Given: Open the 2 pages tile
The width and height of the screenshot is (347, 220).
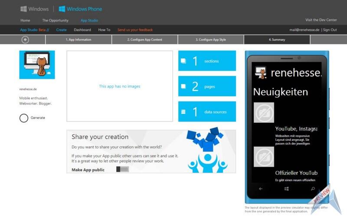Looking at the screenshot, I should [x=207, y=86].
